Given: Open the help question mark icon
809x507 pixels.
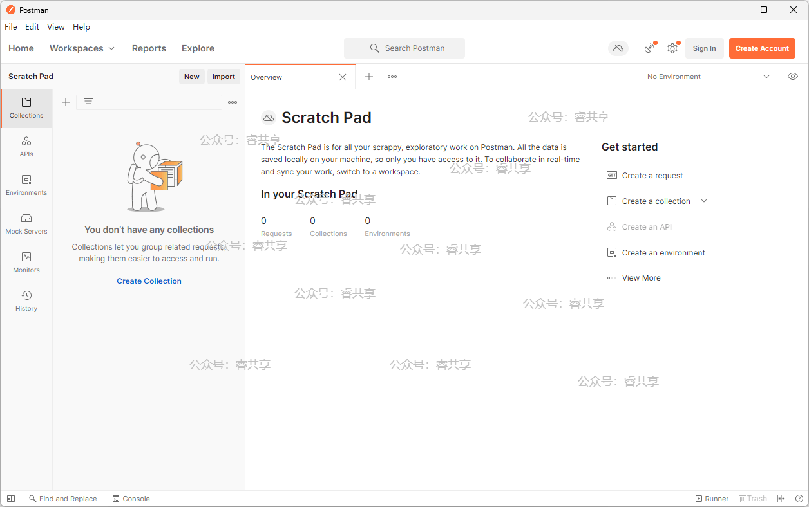Looking at the screenshot, I should (x=799, y=499).
